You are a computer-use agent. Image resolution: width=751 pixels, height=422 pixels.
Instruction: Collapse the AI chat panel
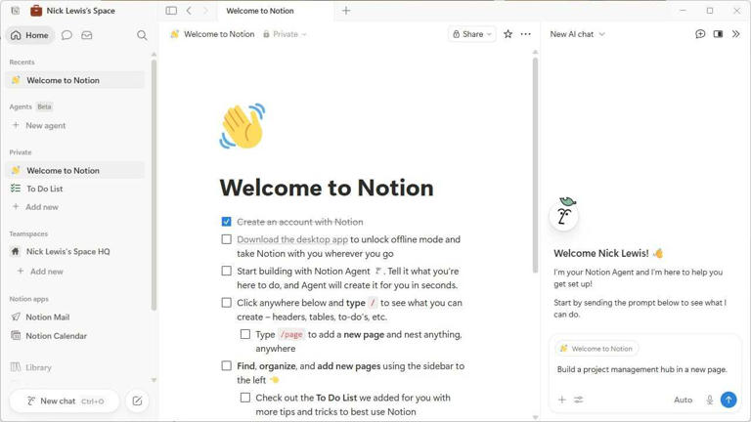[736, 34]
